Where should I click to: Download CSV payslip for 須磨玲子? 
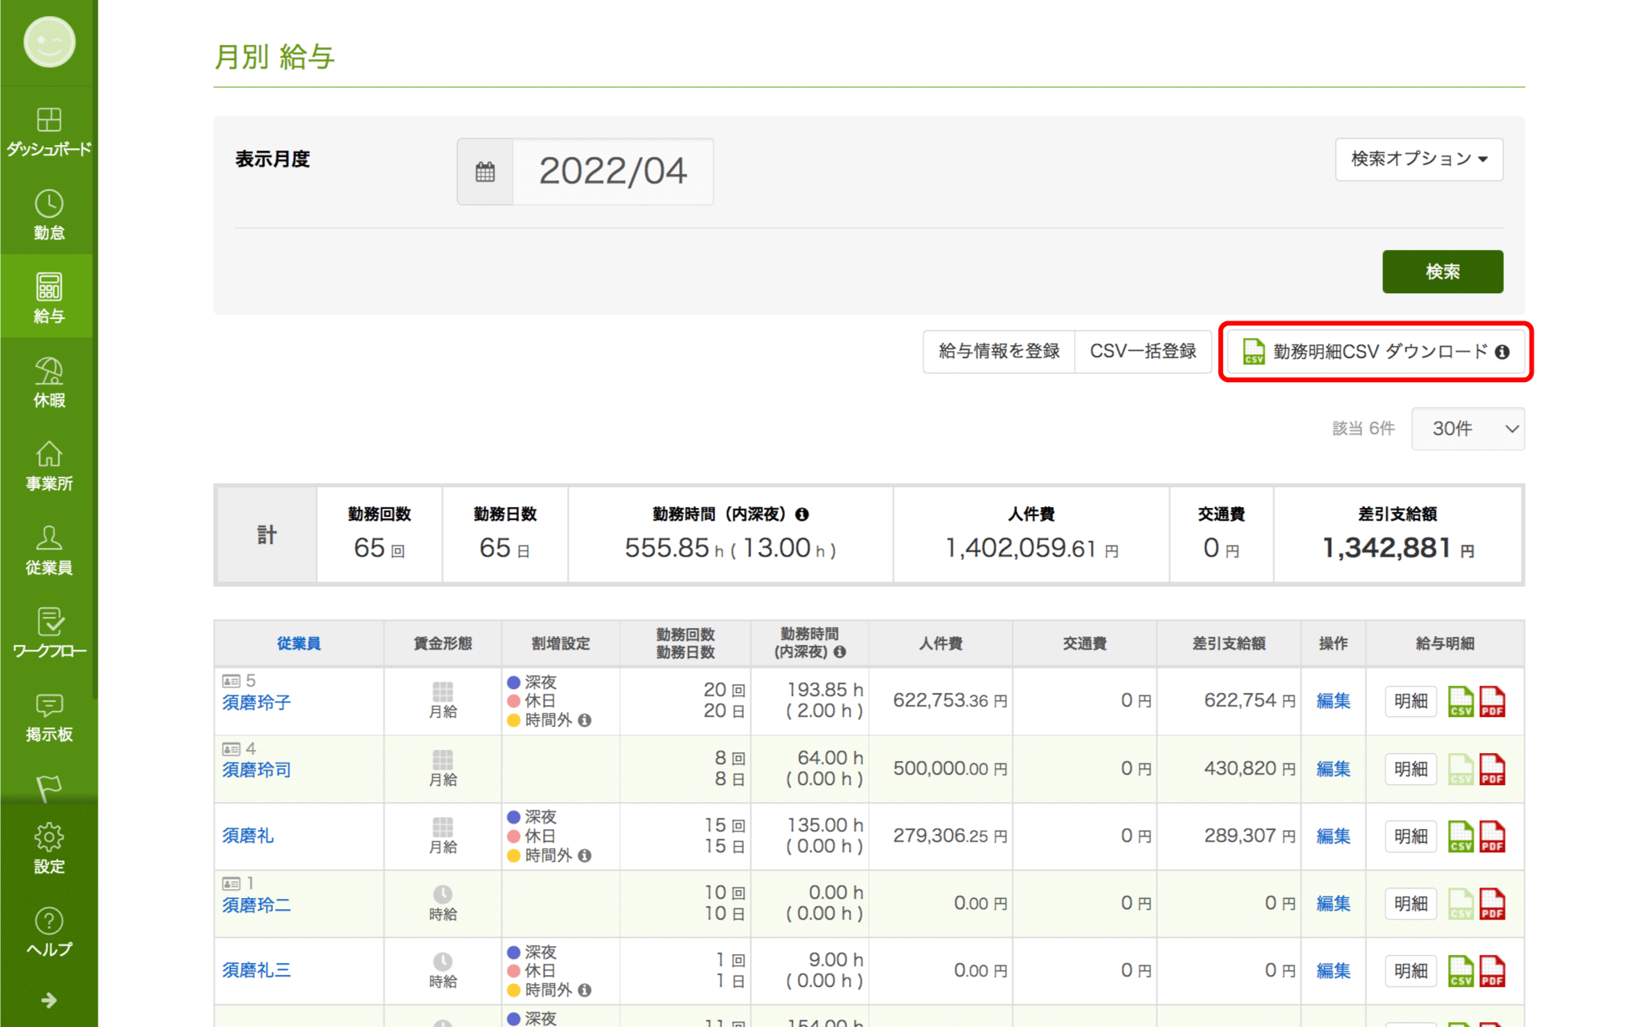pos(1460,701)
